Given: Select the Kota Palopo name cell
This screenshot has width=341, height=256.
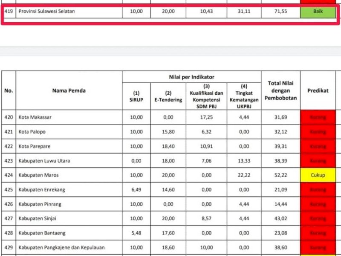Looking at the screenshot, I should click(32, 131).
